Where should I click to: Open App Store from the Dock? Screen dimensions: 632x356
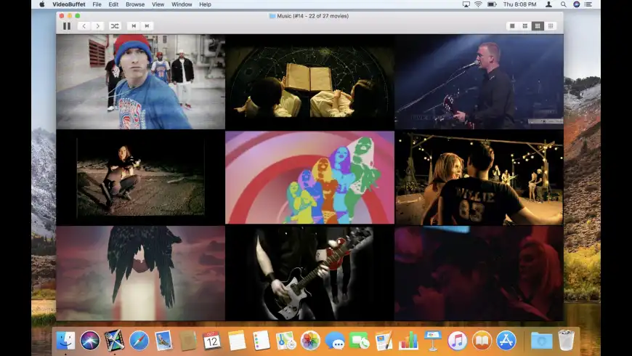[506, 341]
